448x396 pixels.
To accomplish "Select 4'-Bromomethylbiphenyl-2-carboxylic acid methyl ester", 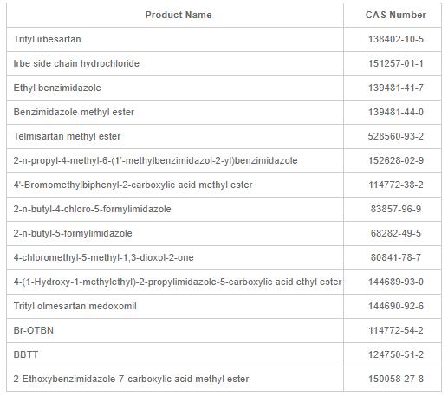I will pyautogui.click(x=133, y=185).
